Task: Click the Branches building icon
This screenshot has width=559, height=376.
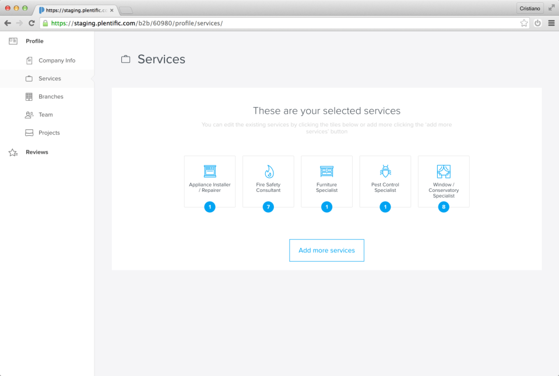Action: point(29,97)
